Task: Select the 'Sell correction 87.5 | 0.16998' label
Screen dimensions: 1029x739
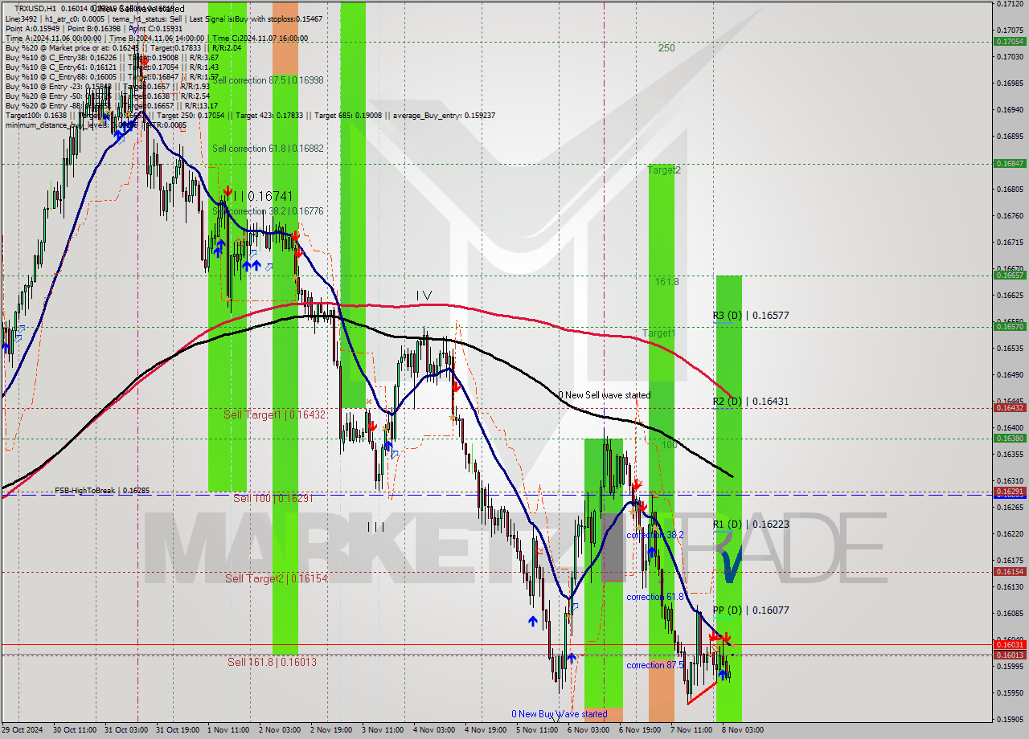Action: 268,80
